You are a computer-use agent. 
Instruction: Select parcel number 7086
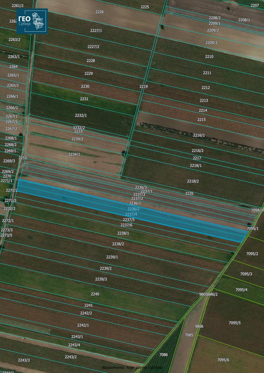[x=163, y=354]
